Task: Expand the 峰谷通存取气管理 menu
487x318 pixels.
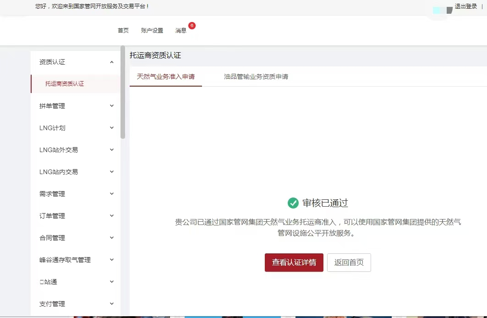Action: (111, 260)
